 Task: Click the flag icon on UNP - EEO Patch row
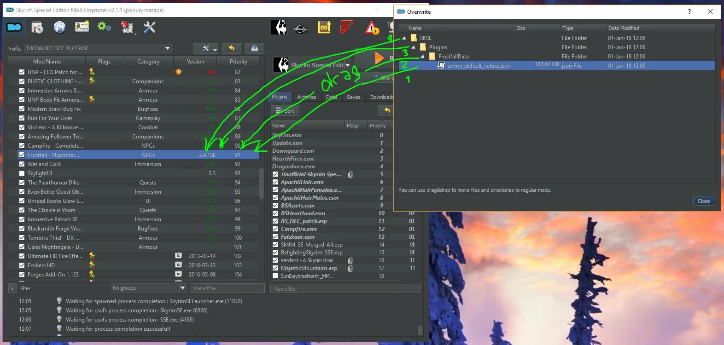92,72
